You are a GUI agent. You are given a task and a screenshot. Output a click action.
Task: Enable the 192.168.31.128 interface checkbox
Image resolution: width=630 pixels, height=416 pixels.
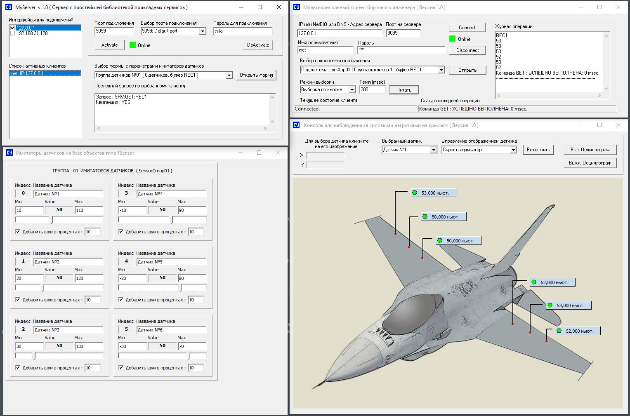click(x=12, y=33)
